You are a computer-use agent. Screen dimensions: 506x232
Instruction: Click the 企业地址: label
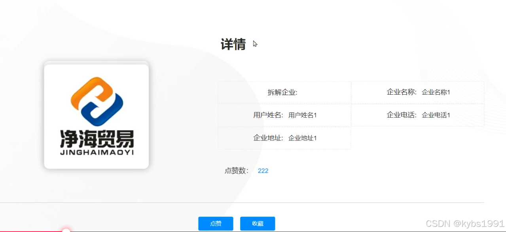pyautogui.click(x=268, y=138)
